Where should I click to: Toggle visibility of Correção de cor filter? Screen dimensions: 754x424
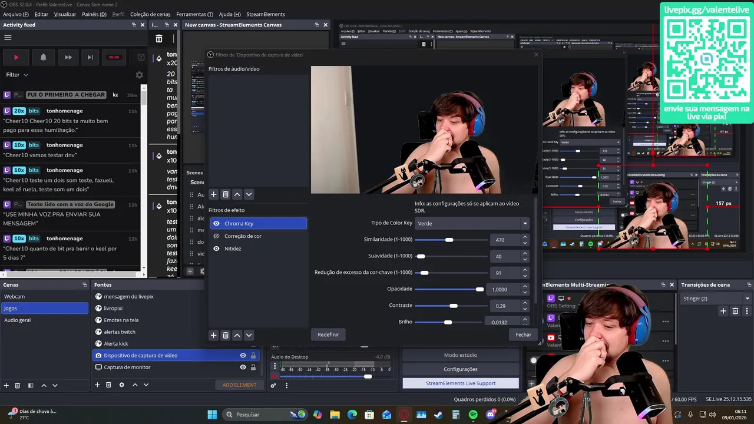coord(216,236)
